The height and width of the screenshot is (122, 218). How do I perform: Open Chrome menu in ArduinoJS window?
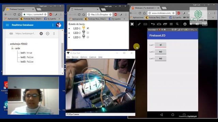point(126,15)
